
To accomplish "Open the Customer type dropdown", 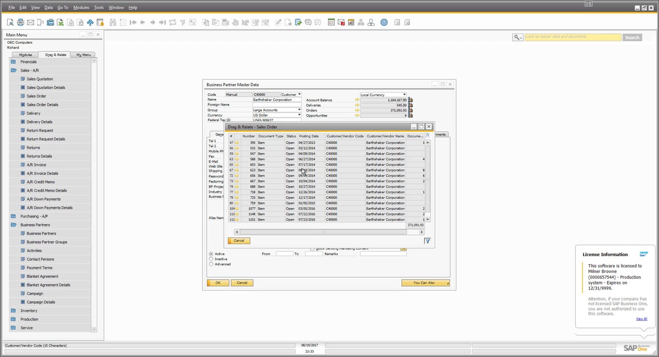I will click(299, 94).
